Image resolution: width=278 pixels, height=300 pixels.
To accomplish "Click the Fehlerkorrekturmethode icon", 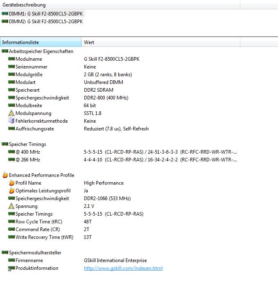I will 11,121.
